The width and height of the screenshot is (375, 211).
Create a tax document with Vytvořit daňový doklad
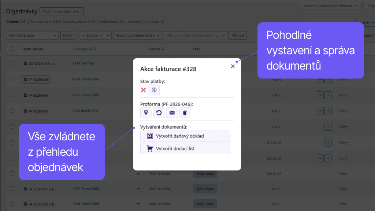point(185,136)
